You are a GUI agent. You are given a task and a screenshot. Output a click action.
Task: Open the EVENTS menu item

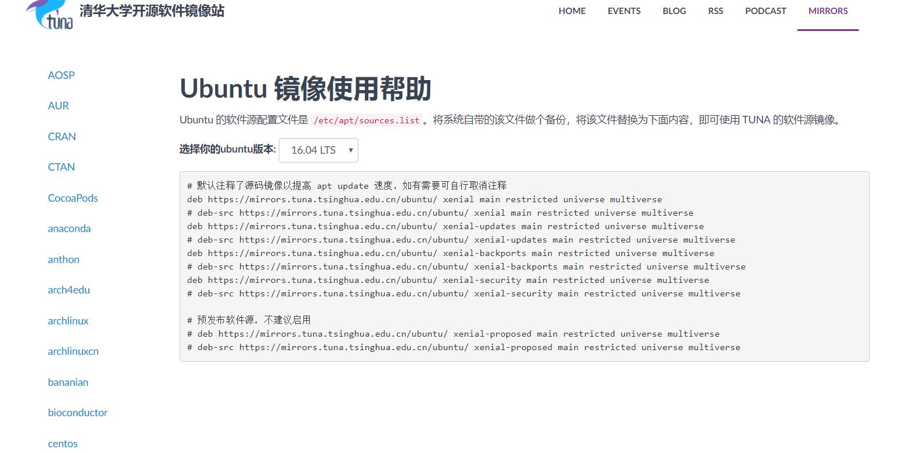[x=624, y=11]
